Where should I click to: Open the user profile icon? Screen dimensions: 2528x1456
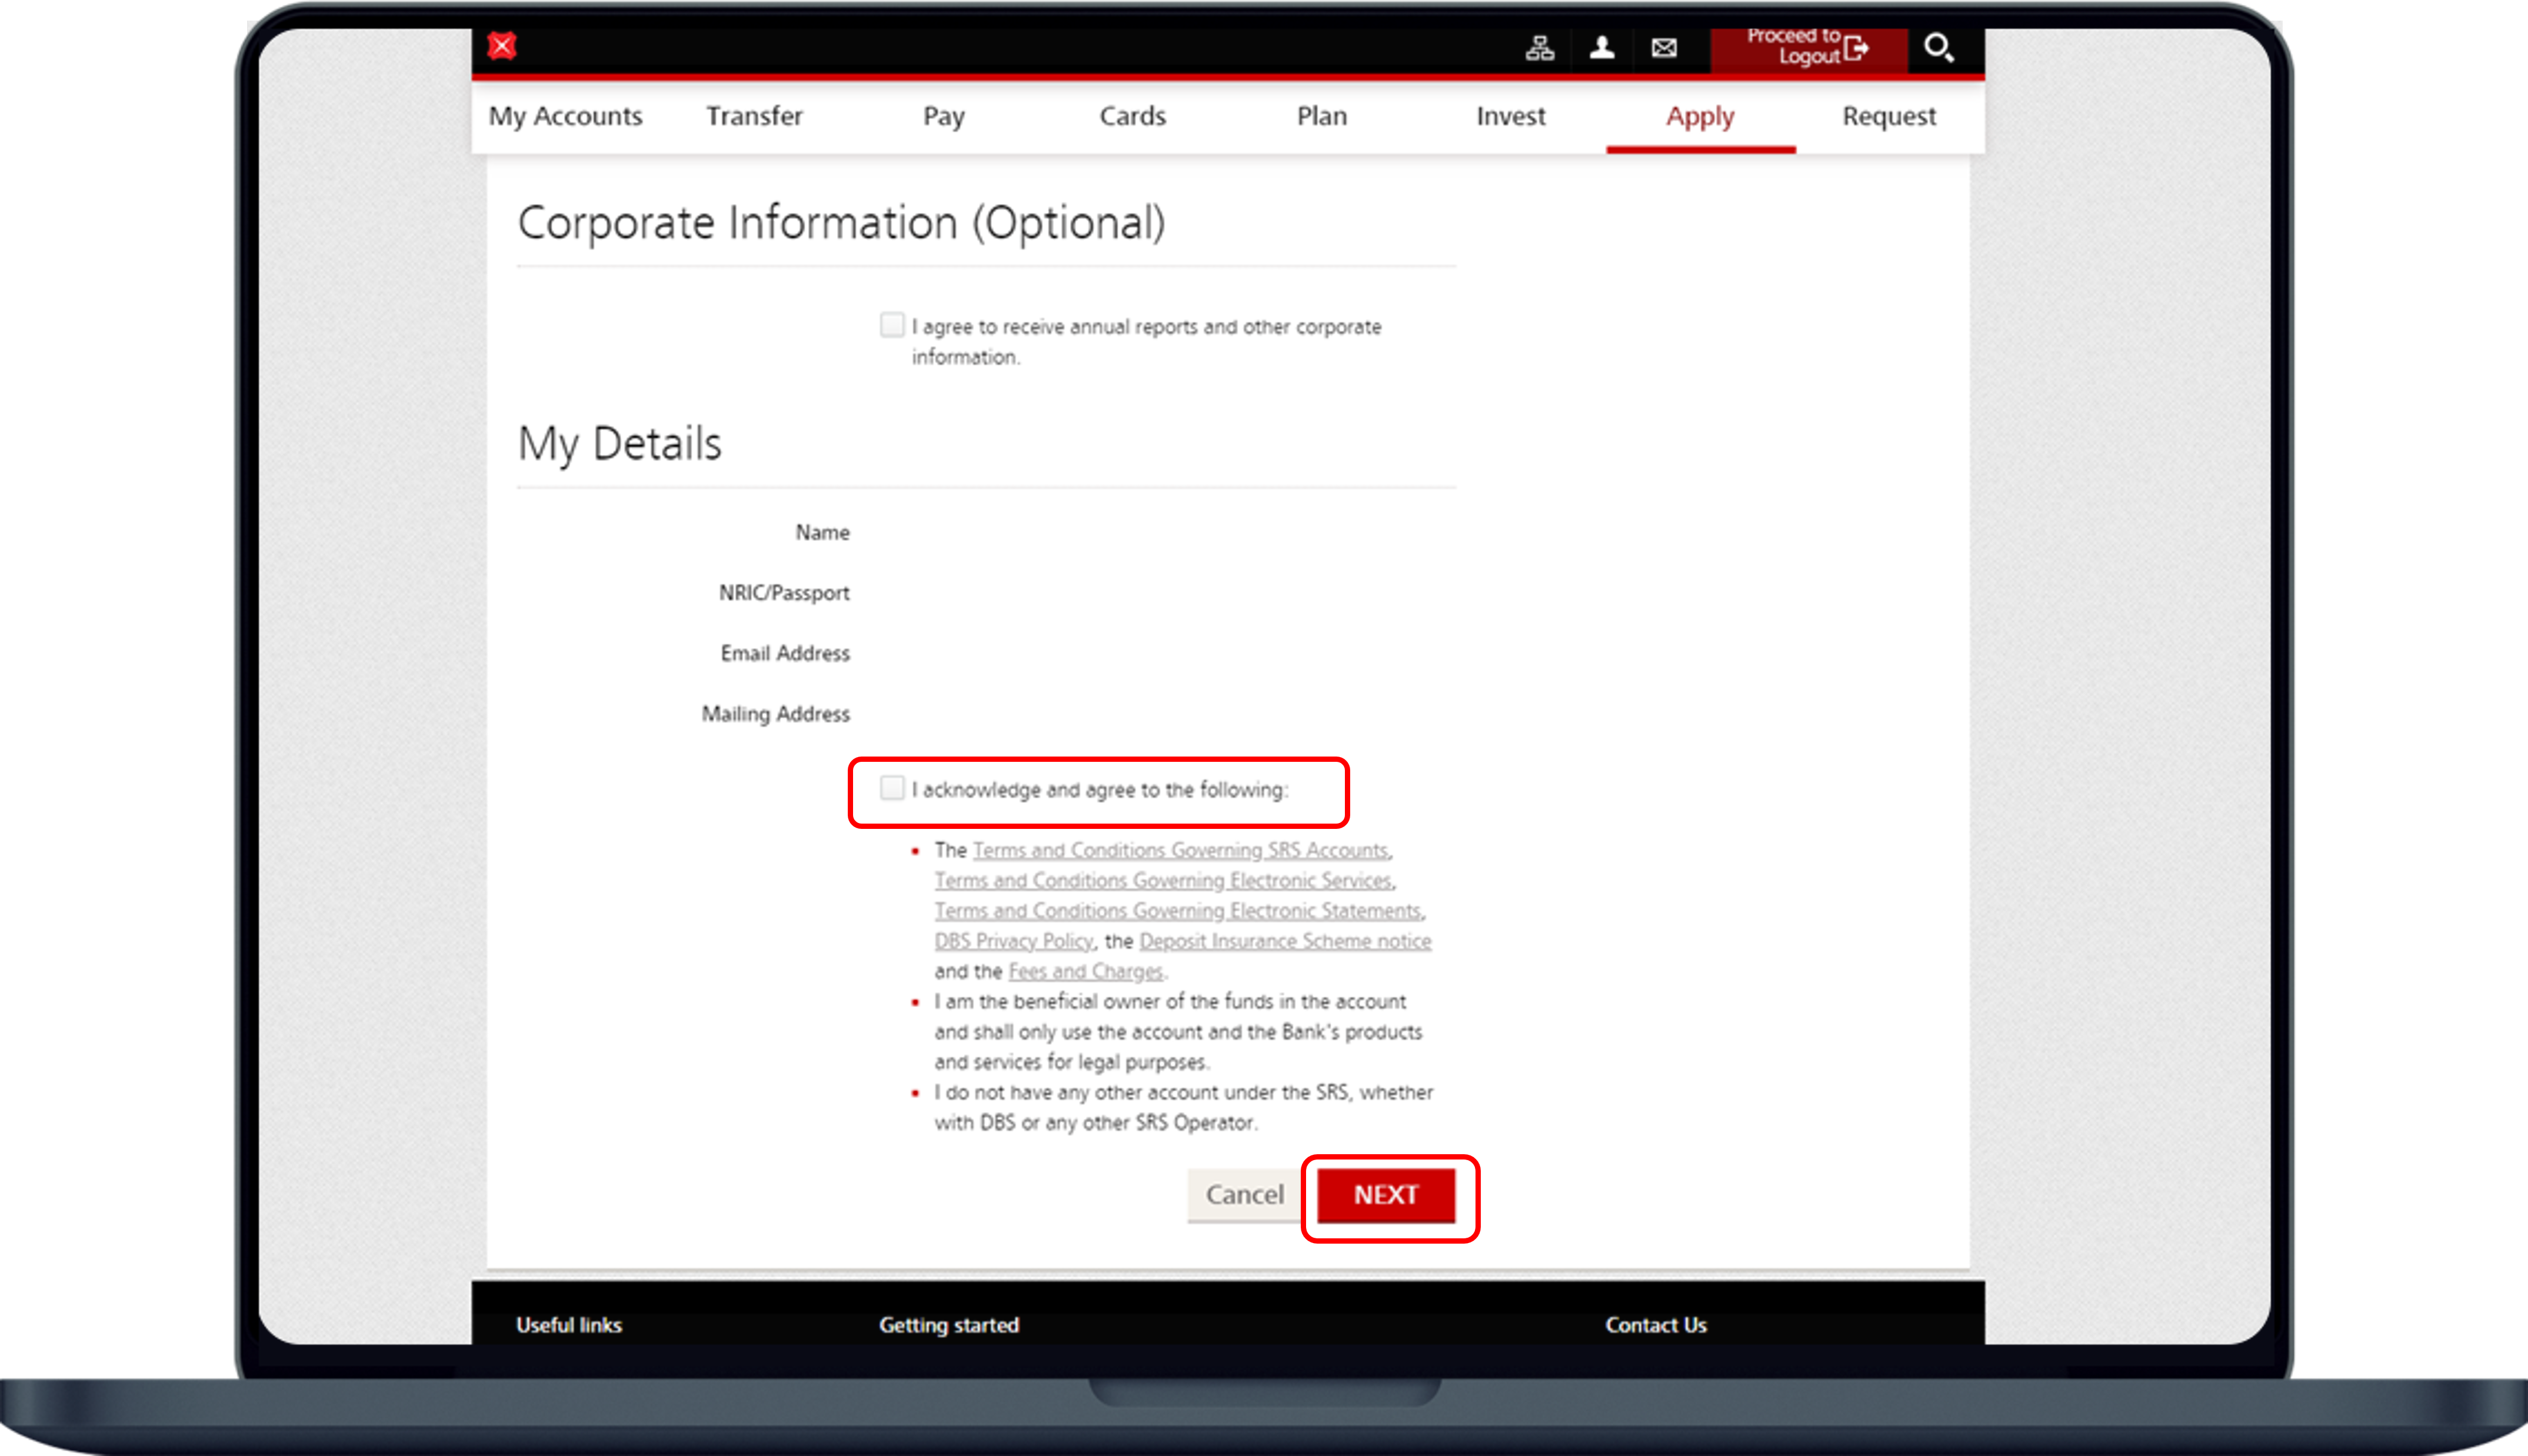point(1602,47)
